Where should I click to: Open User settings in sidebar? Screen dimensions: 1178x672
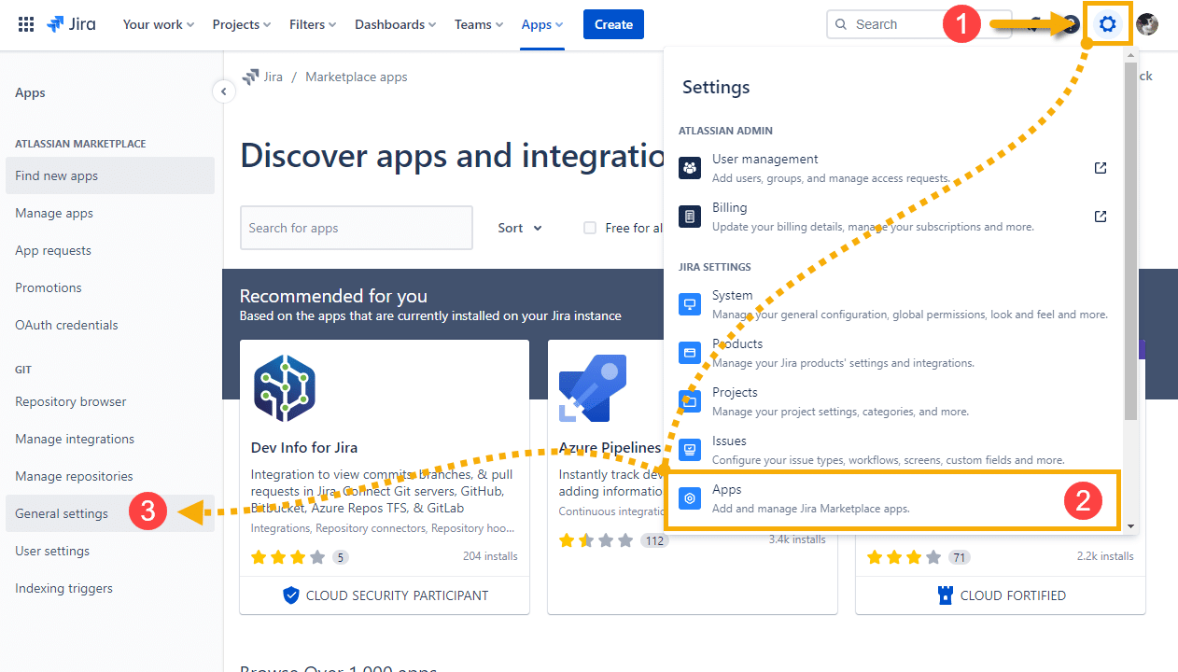pyautogui.click(x=110, y=551)
